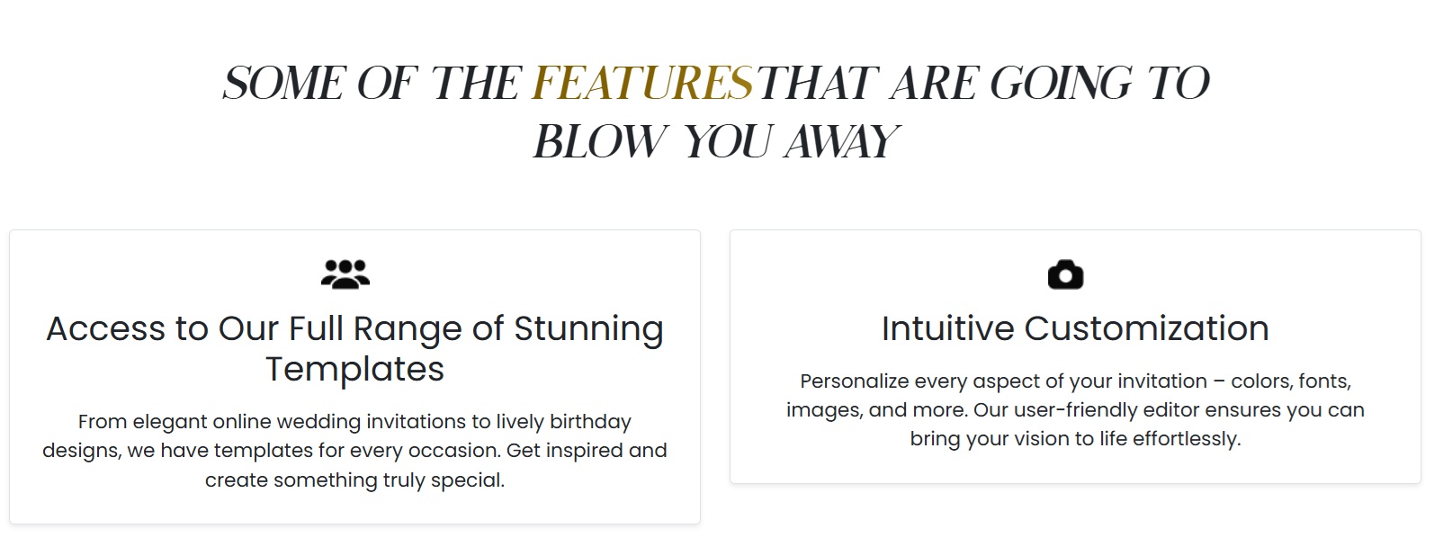Click the gold word FEATURES

click(x=642, y=83)
